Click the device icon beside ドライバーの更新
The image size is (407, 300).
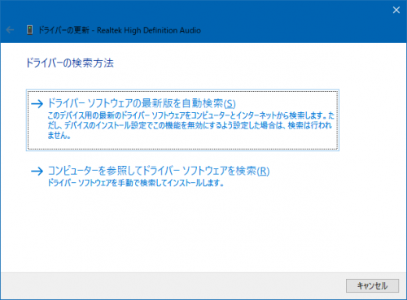pyautogui.click(x=29, y=30)
